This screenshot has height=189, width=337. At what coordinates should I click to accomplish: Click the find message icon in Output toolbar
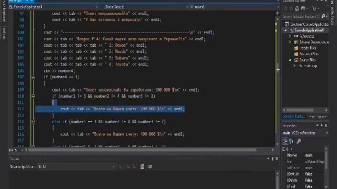click(x=121, y=166)
